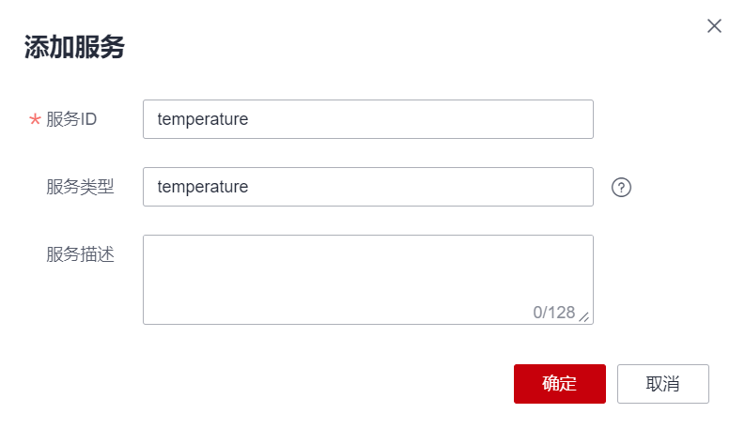Focus the 服务ID input field
This screenshot has height=429, width=745.
coord(367,119)
